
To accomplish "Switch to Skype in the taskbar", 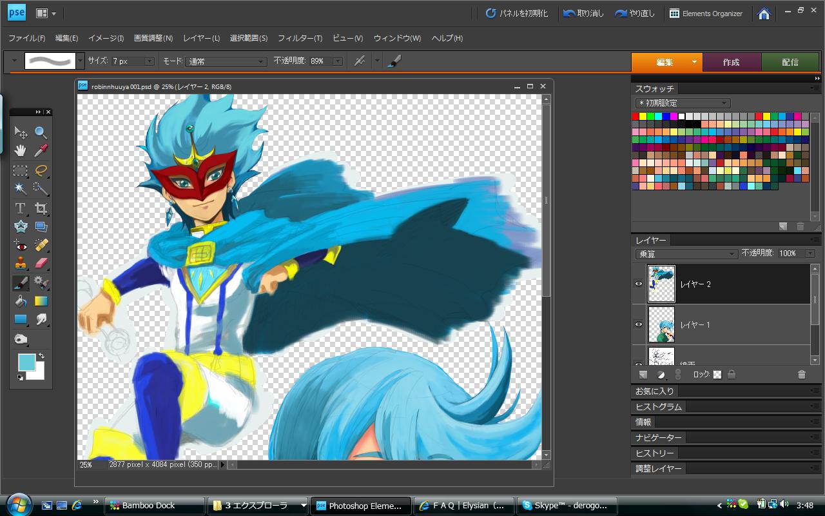I will click(567, 506).
